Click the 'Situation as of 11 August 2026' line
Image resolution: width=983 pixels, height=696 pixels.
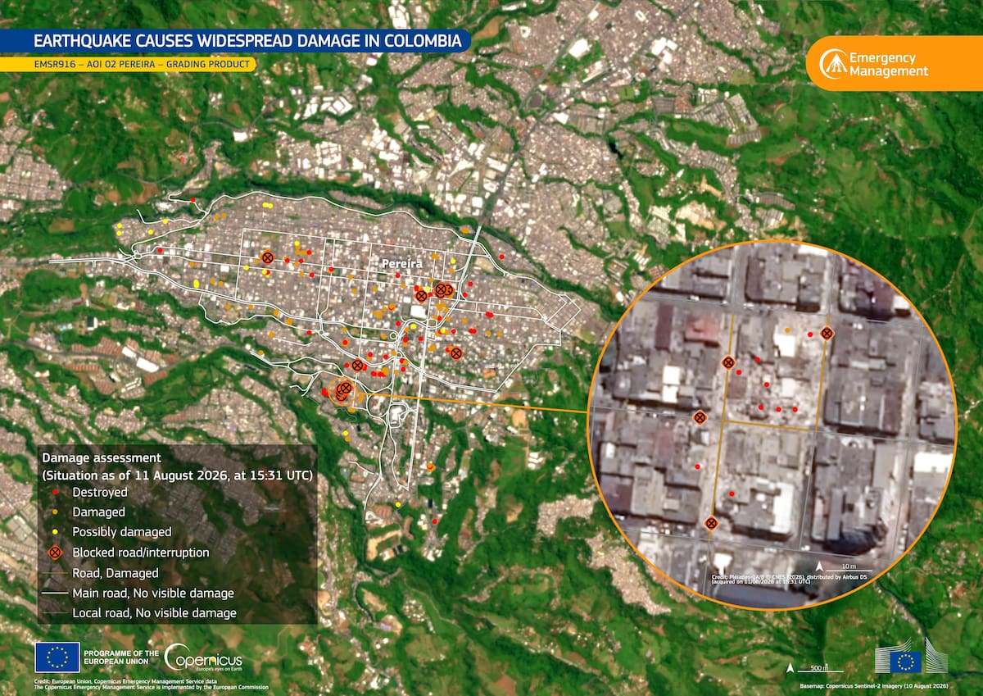pyautogui.click(x=178, y=475)
